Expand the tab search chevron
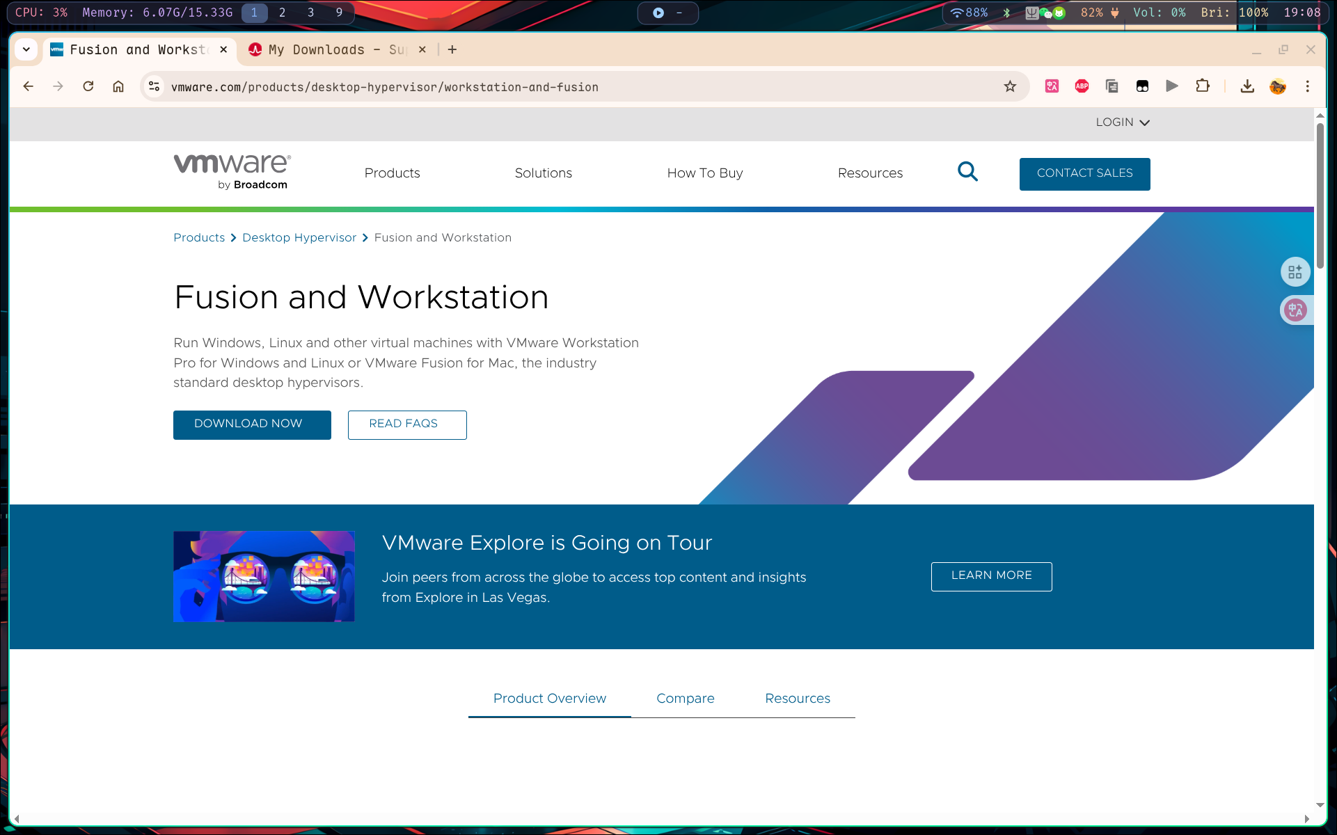Screen dimensions: 1337x835 pos(26,49)
